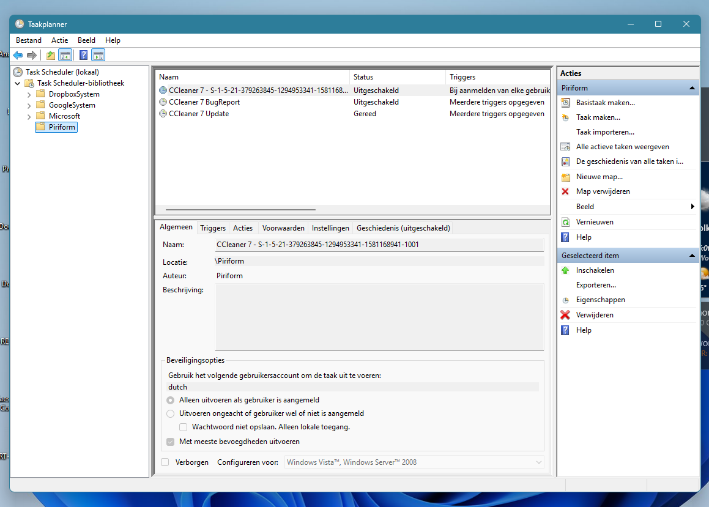
Task: Collapse the Piriform actions section
Action: [x=692, y=88]
